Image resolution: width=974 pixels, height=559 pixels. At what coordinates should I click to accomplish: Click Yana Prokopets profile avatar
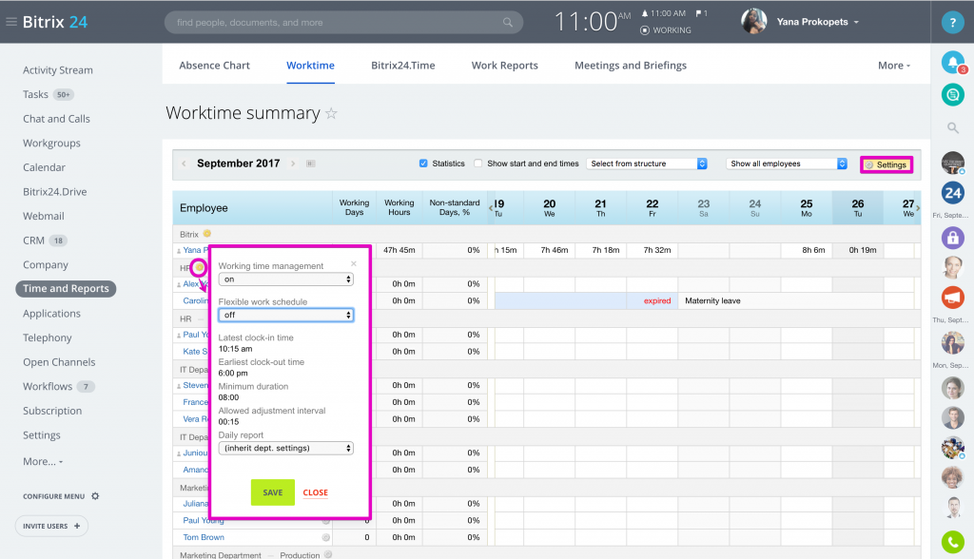click(x=753, y=22)
